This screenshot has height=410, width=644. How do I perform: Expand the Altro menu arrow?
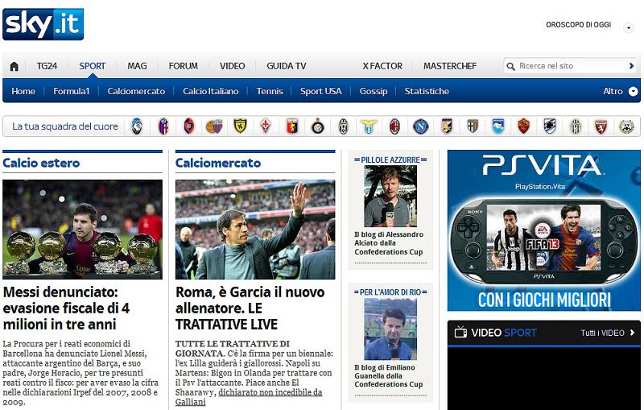(634, 91)
